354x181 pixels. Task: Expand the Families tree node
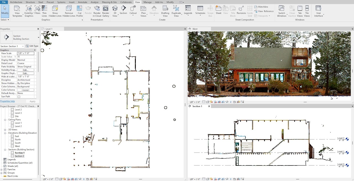pyautogui.click(x=2, y=169)
